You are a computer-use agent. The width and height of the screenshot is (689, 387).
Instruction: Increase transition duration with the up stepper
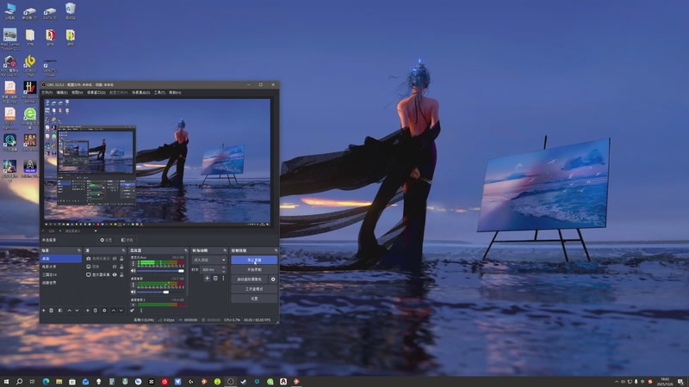point(224,267)
